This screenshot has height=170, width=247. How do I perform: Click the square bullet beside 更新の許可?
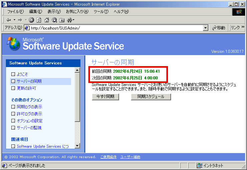13,88
